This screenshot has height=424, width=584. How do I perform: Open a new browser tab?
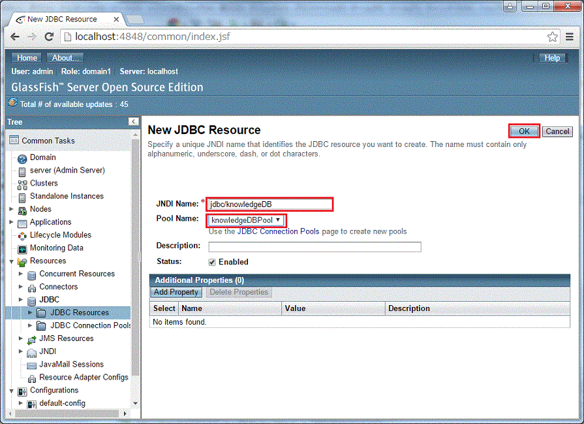click(135, 19)
